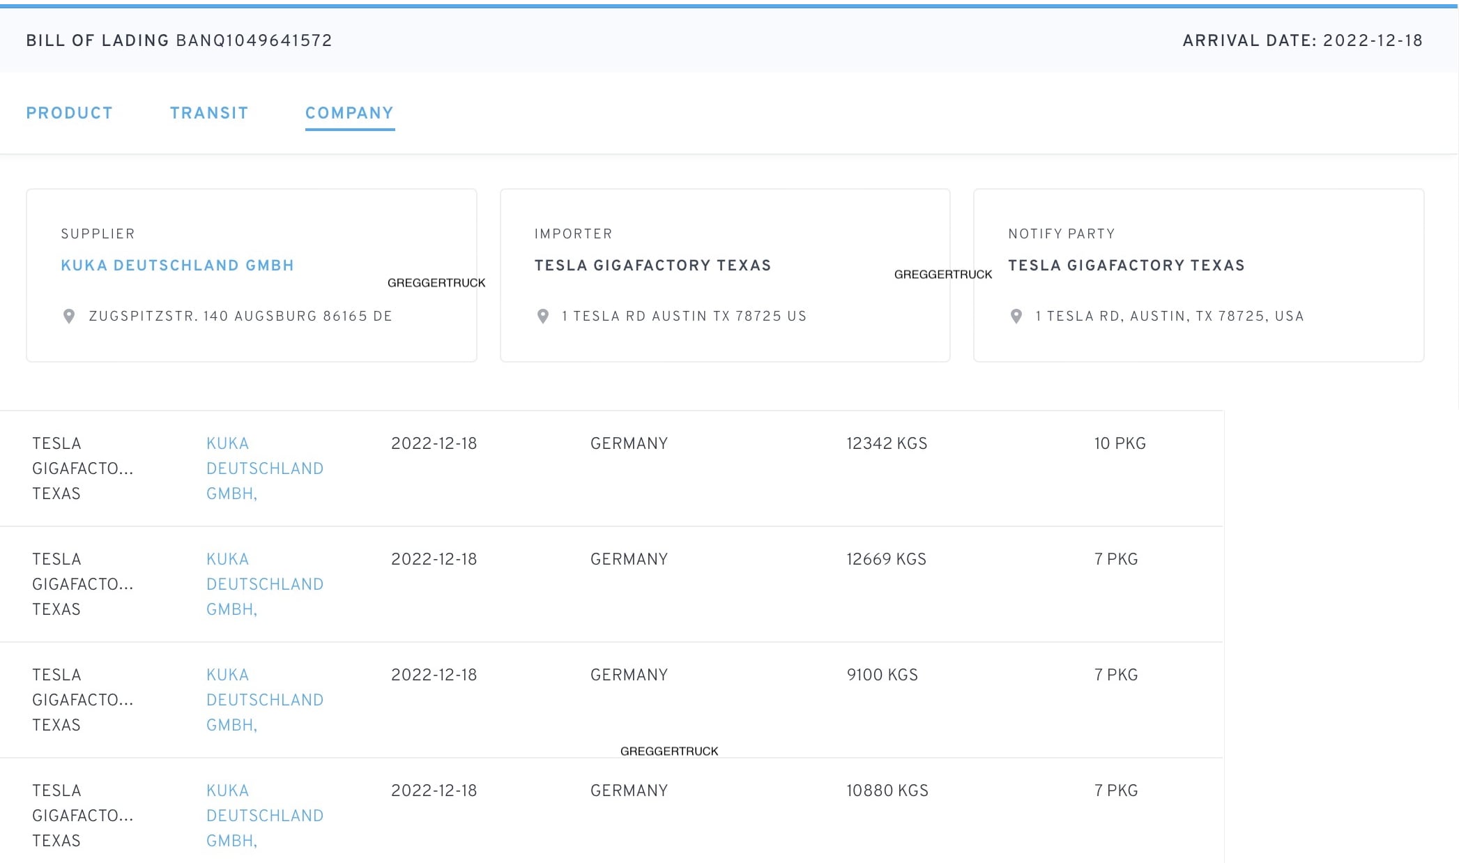This screenshot has width=1459, height=863.
Task: Click the 12669 KGS weight cell
Action: click(886, 559)
